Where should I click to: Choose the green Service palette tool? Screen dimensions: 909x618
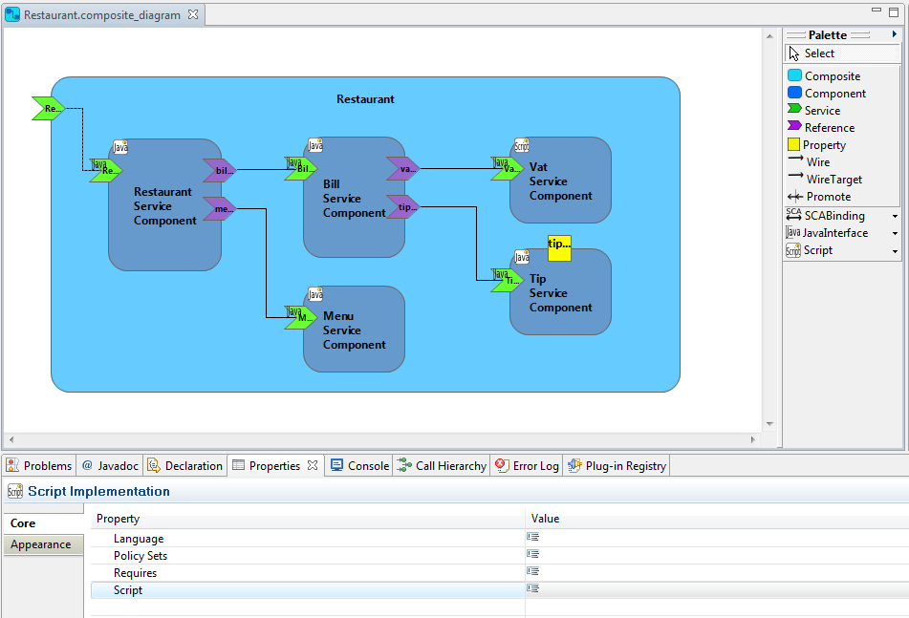814,110
